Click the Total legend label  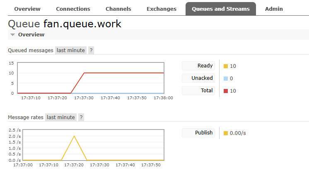coord(198,91)
